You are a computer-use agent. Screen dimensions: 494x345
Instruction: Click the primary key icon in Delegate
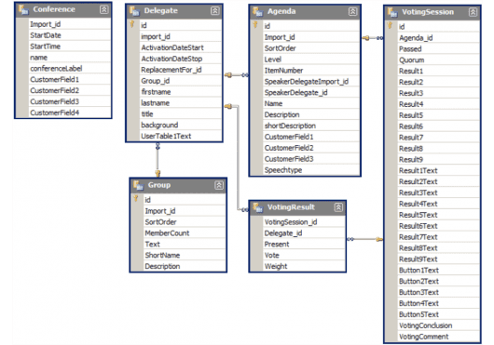[x=132, y=24]
